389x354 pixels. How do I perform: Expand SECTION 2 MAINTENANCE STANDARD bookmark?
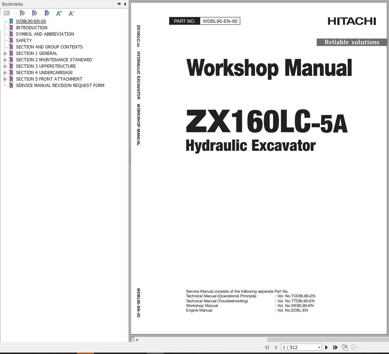[x=5, y=60]
